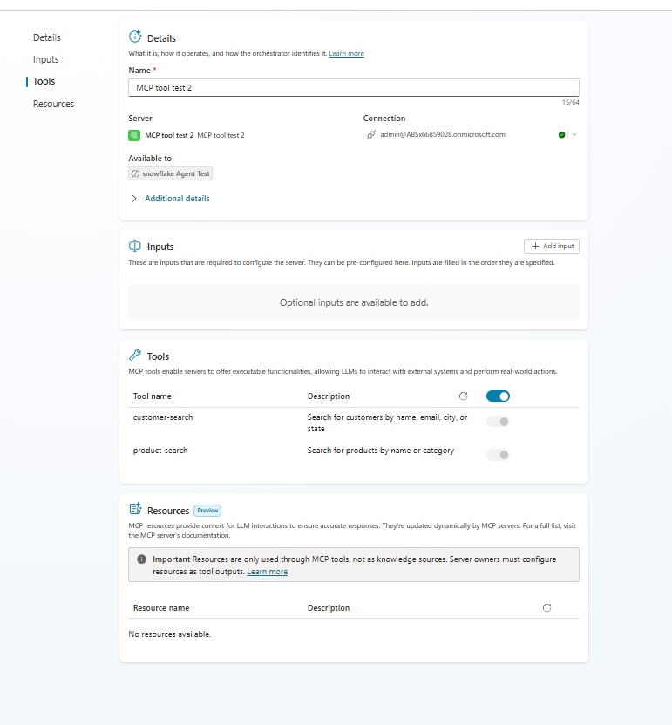Click the info icon in Important notice
This screenshot has height=725, width=672.
click(141, 559)
